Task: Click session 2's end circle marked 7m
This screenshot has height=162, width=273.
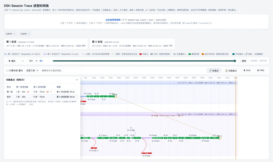Action: pos(220,138)
